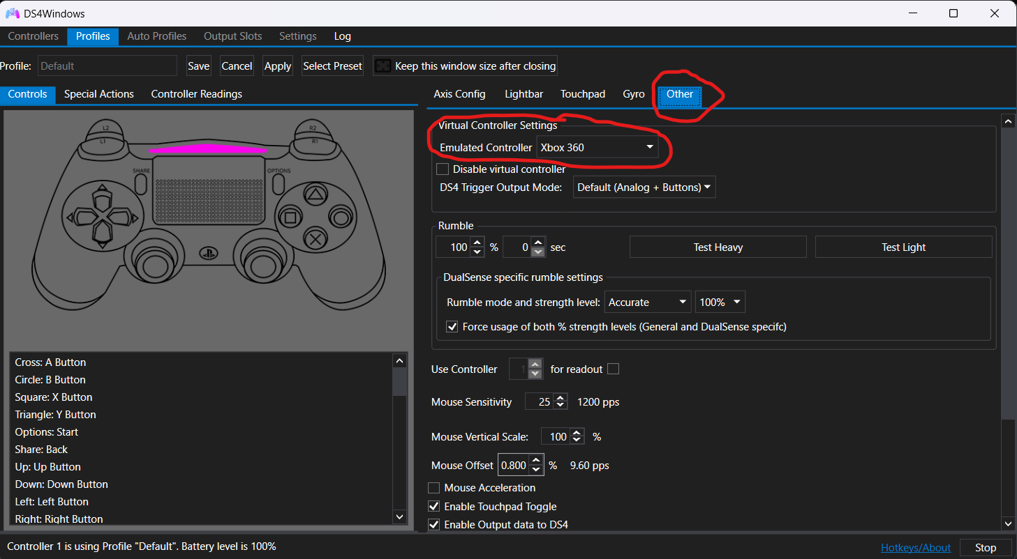Click the Mouse Offset value field
The image size is (1017, 559).
pyautogui.click(x=514, y=465)
